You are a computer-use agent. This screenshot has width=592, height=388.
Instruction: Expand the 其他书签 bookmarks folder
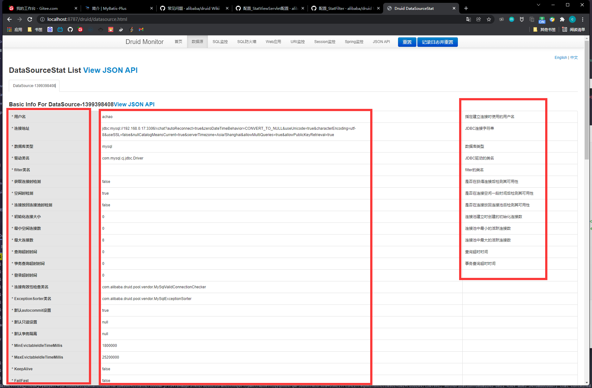coord(545,29)
